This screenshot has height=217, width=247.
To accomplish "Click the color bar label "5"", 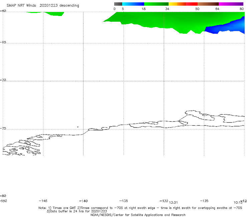I will tap(123, 9).
